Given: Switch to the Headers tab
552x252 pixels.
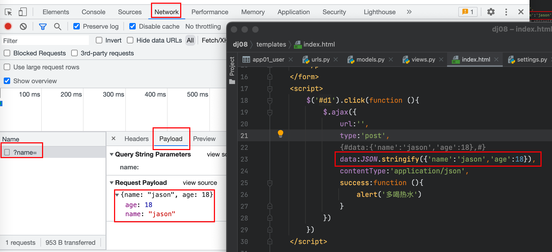Looking at the screenshot, I should pyautogui.click(x=137, y=139).
